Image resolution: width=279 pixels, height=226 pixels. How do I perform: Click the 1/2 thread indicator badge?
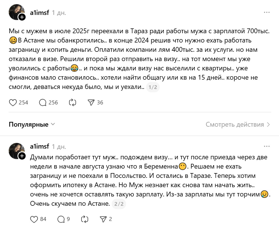click(x=153, y=88)
